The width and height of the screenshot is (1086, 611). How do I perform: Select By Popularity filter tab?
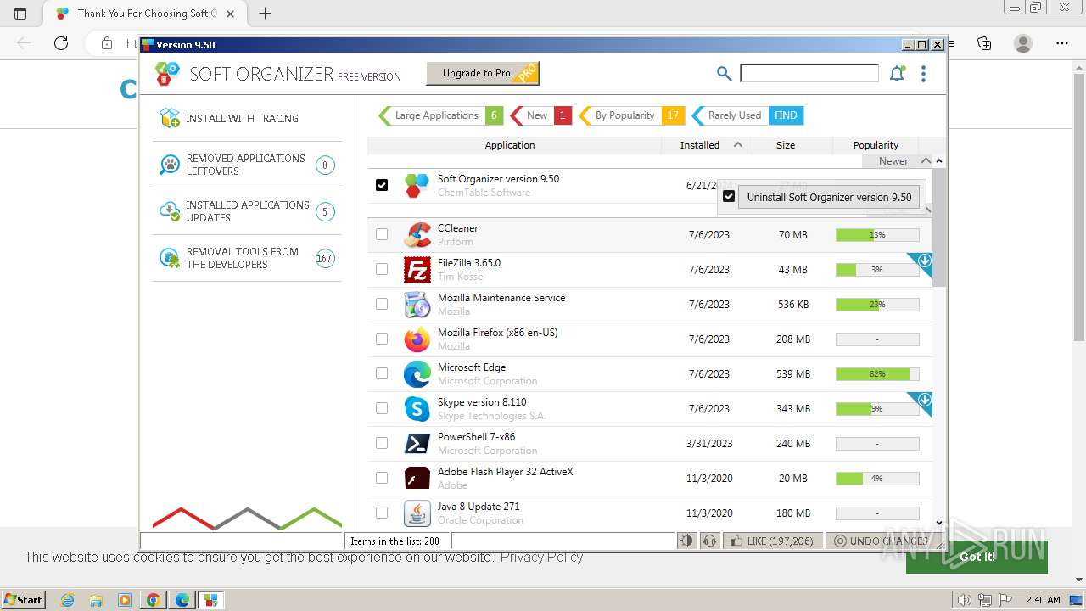[631, 115]
